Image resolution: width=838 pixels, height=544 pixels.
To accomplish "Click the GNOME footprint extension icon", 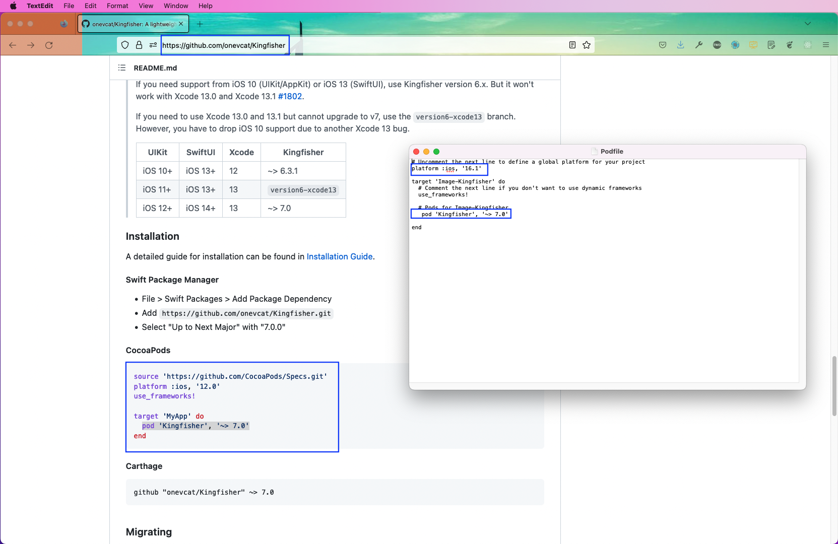I will click(x=790, y=45).
